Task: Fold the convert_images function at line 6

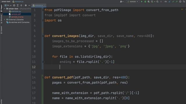Action: [x=43, y=36]
